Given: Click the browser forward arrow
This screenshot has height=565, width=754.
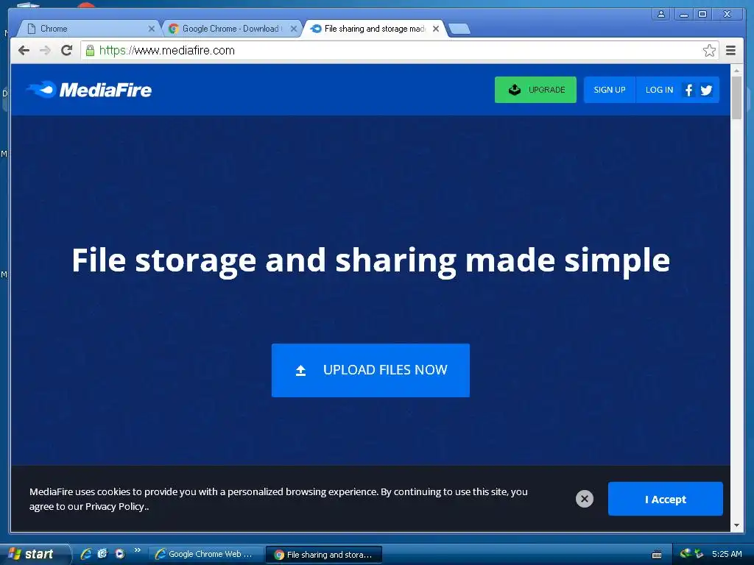Looking at the screenshot, I should point(45,51).
